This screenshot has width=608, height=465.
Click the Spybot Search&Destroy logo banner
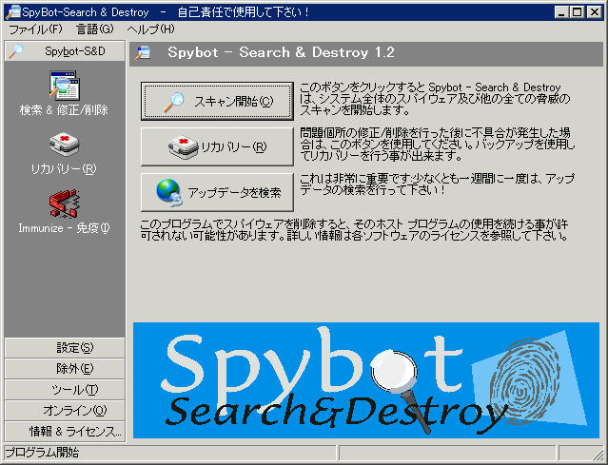coord(366,380)
